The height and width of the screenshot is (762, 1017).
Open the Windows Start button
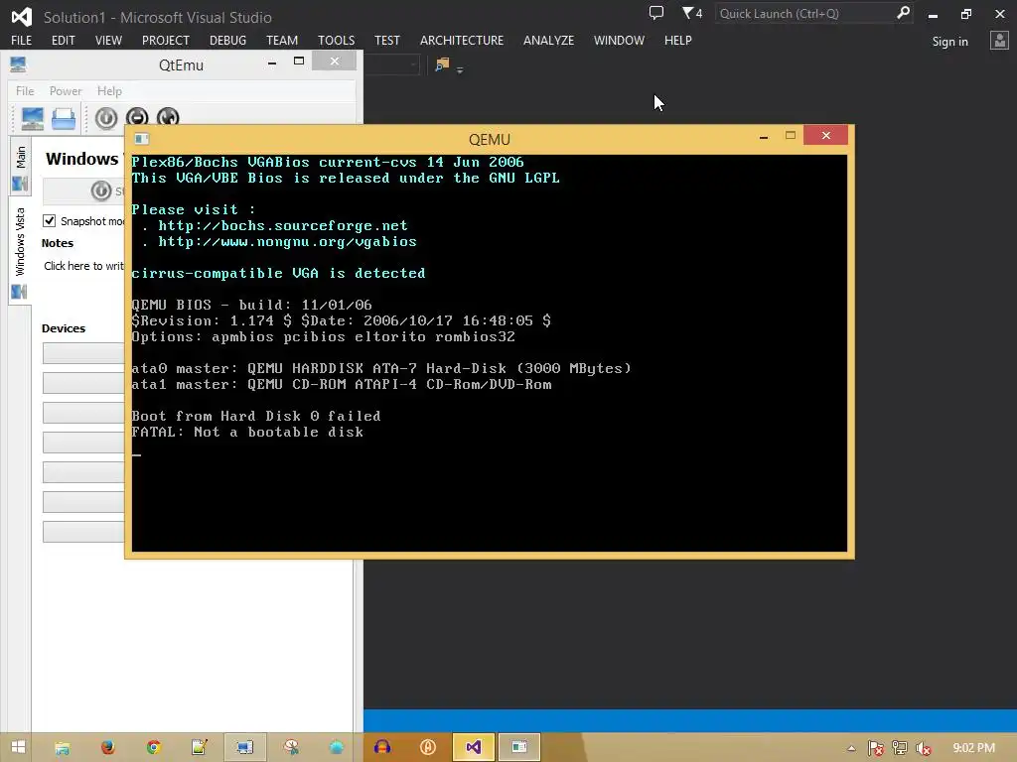18,747
